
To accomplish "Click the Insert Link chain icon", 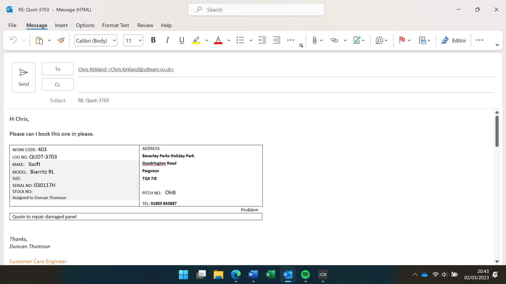I will tap(334, 40).
